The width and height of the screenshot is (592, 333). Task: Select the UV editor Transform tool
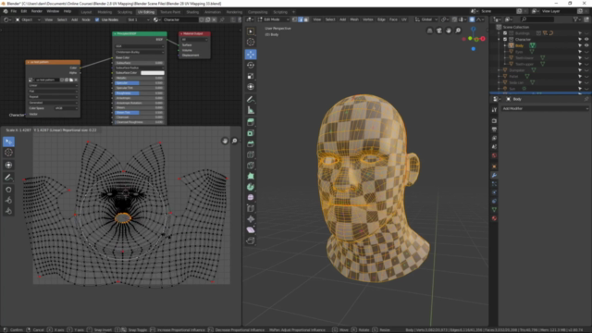[8, 165]
